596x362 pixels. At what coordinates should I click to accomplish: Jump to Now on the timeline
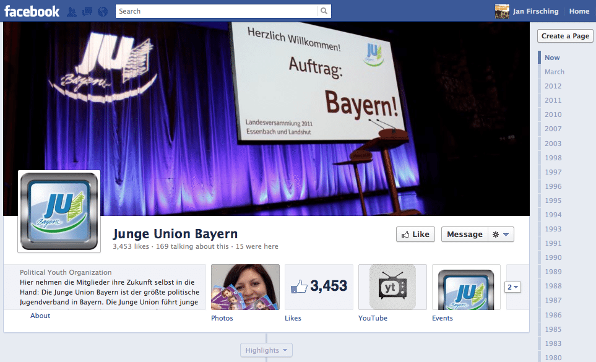[552, 58]
